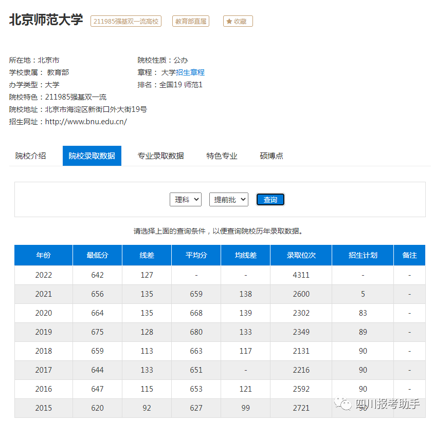Click the 最低分 column header

pos(97,255)
